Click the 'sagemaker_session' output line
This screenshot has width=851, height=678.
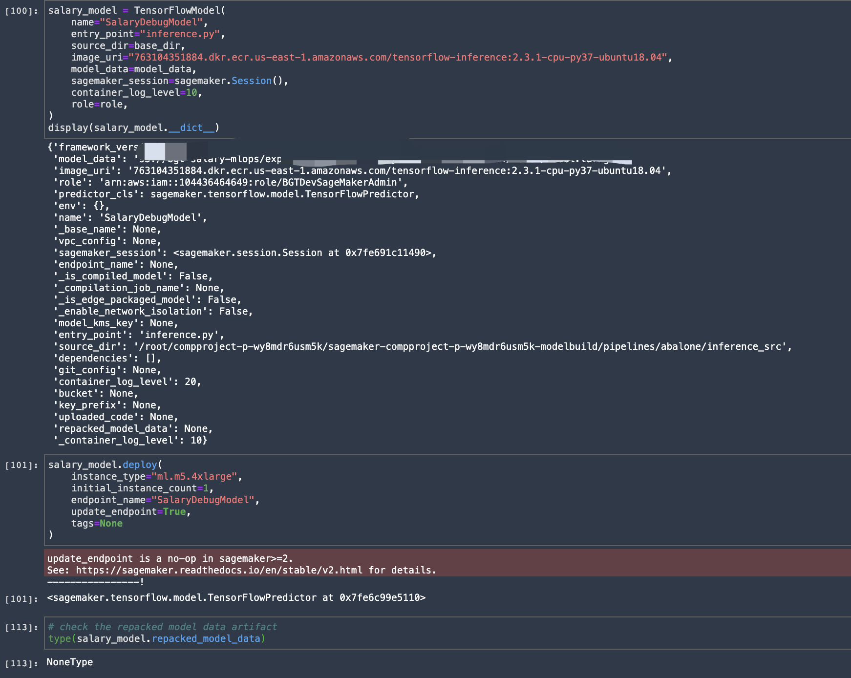[245, 253]
